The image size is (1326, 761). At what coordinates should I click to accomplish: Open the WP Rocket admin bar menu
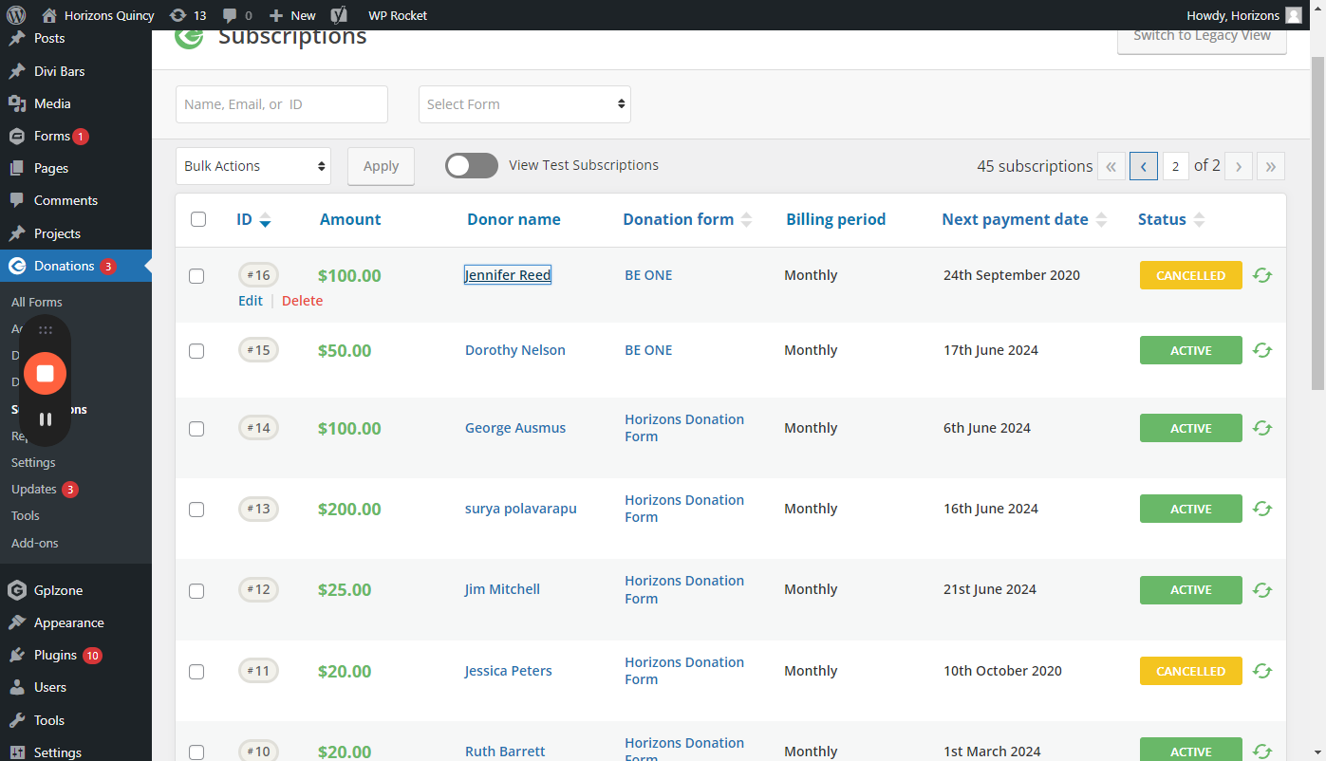point(398,15)
